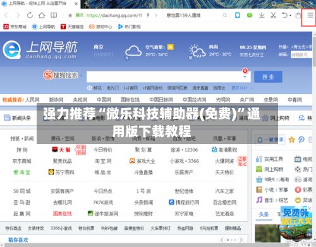
Task: Open the downloads arrow icon
Action: point(262,15)
